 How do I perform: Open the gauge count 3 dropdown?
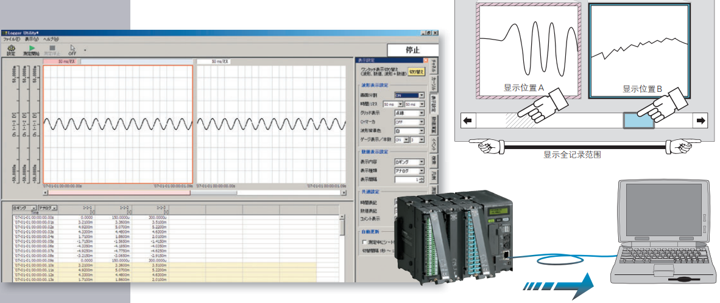point(417,140)
